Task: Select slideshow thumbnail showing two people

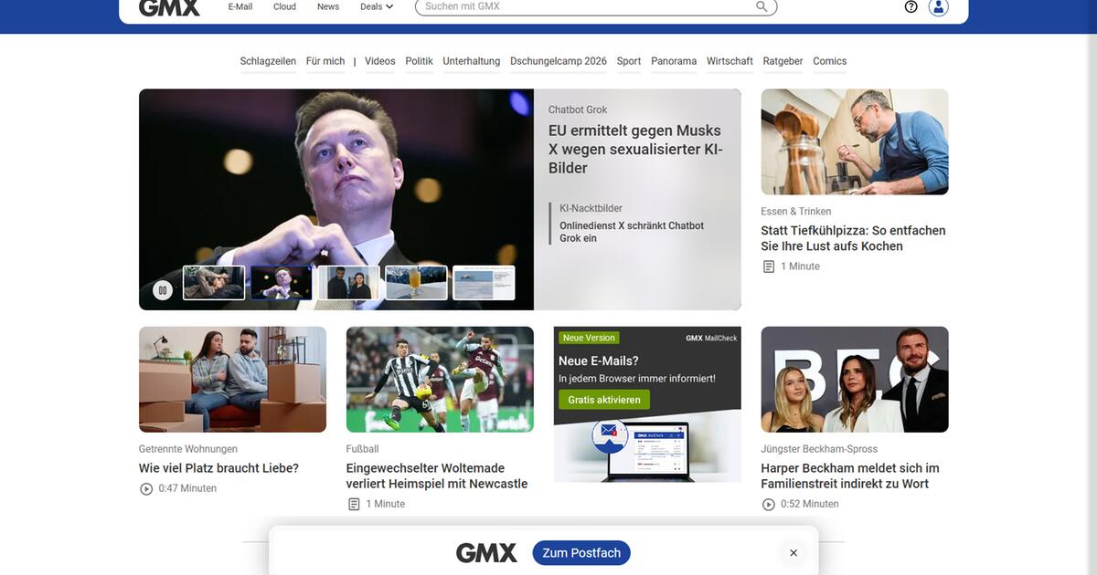Action: pyautogui.click(x=349, y=283)
